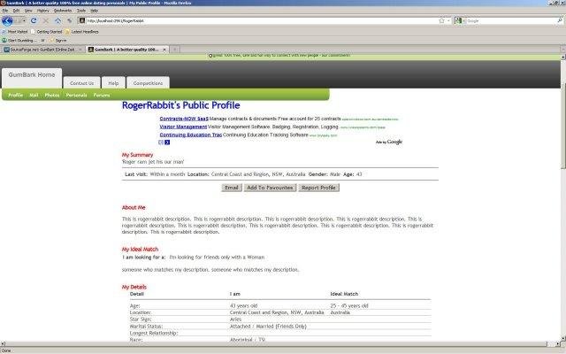Open the Continuing Education Trac ad link
Screen dimensions: 566x354
[191, 135]
